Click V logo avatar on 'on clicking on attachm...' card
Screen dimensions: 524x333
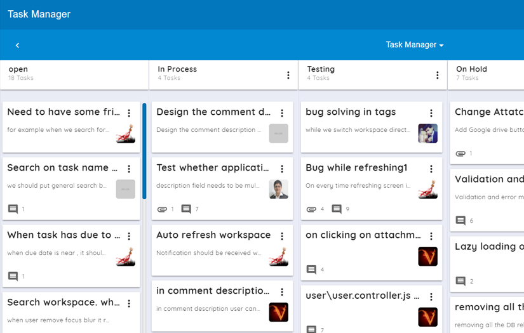click(427, 257)
